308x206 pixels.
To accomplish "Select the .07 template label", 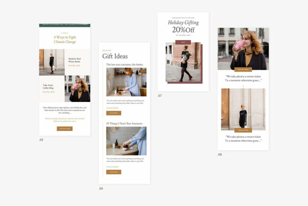I will 160,96.
